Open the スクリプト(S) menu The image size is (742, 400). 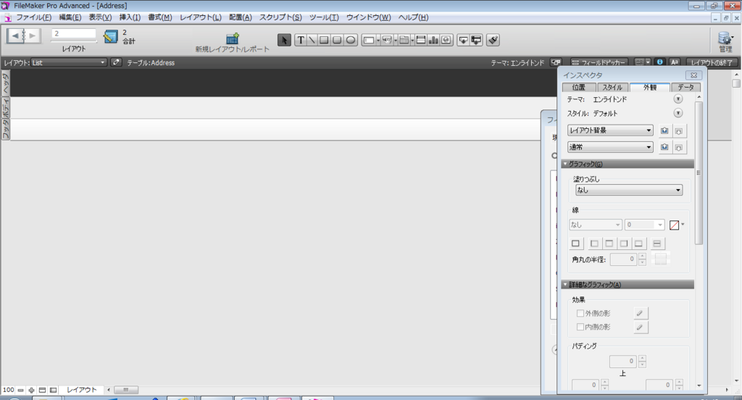[x=280, y=17]
